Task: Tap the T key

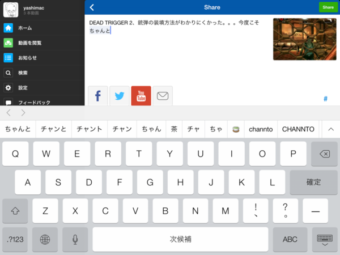Action: coord(139,154)
